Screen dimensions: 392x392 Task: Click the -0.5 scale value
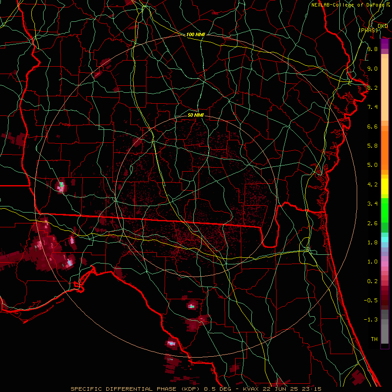(371, 300)
